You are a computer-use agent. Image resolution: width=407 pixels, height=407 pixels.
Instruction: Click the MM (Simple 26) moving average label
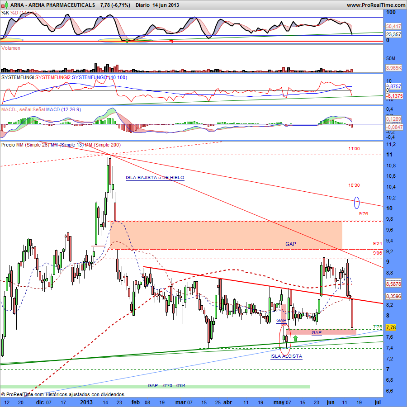point(33,145)
